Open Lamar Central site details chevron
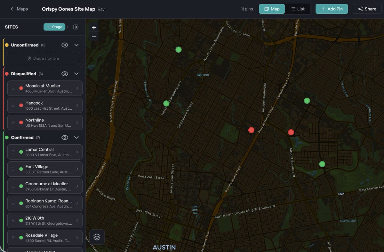The width and height of the screenshot is (384, 252). (77, 152)
